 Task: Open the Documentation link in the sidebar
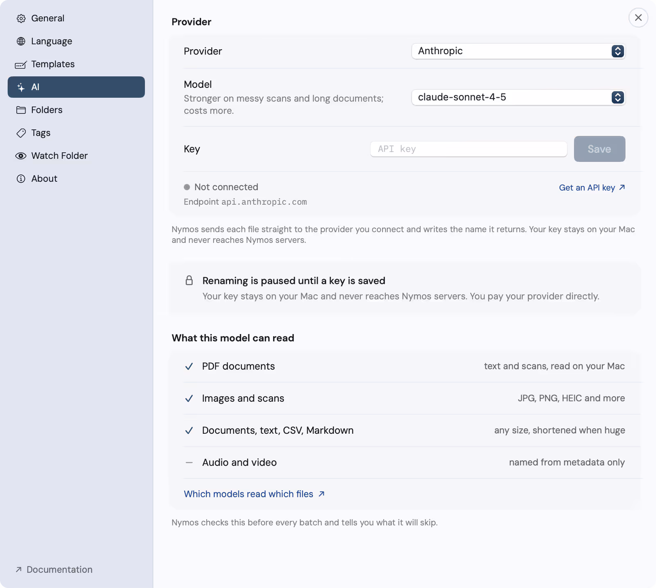(54, 570)
